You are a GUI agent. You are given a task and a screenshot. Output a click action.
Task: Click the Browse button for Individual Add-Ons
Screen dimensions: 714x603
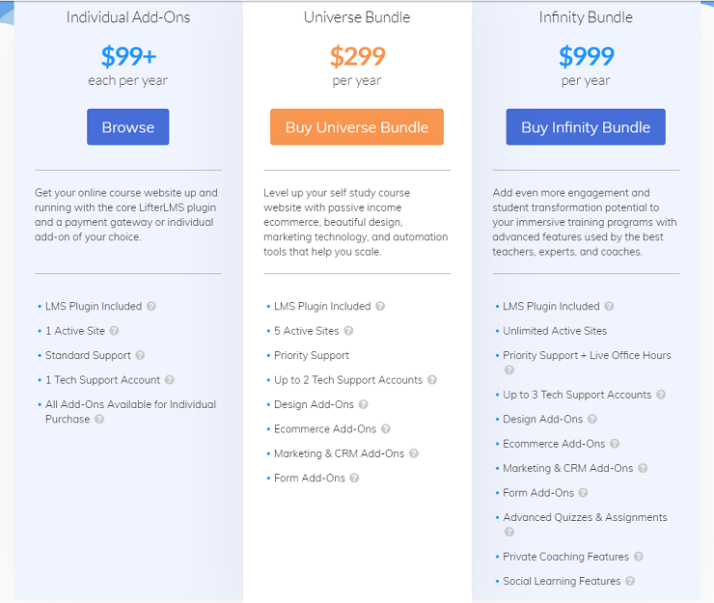(127, 127)
